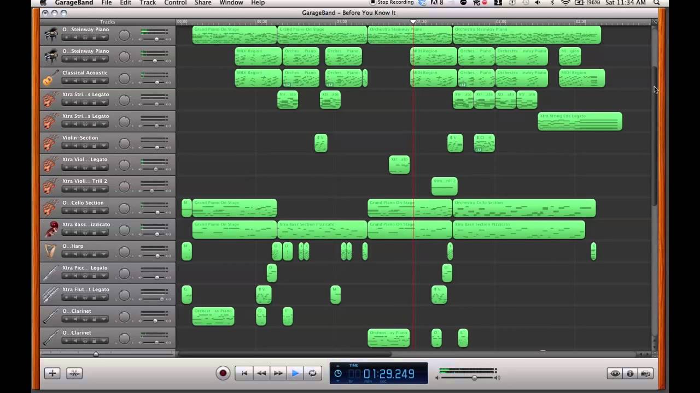The height and width of the screenshot is (393, 700).
Task: Show the track info pane
Action: coord(630,373)
